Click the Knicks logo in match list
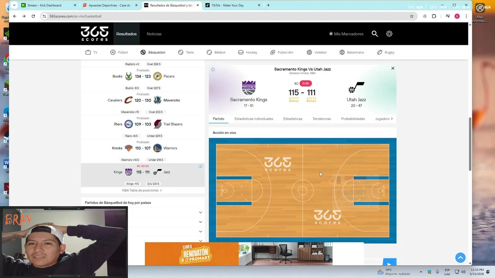The image size is (495, 278). pyautogui.click(x=129, y=148)
